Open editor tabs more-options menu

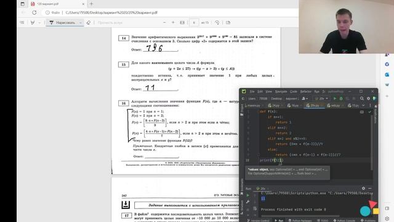[370, 105]
